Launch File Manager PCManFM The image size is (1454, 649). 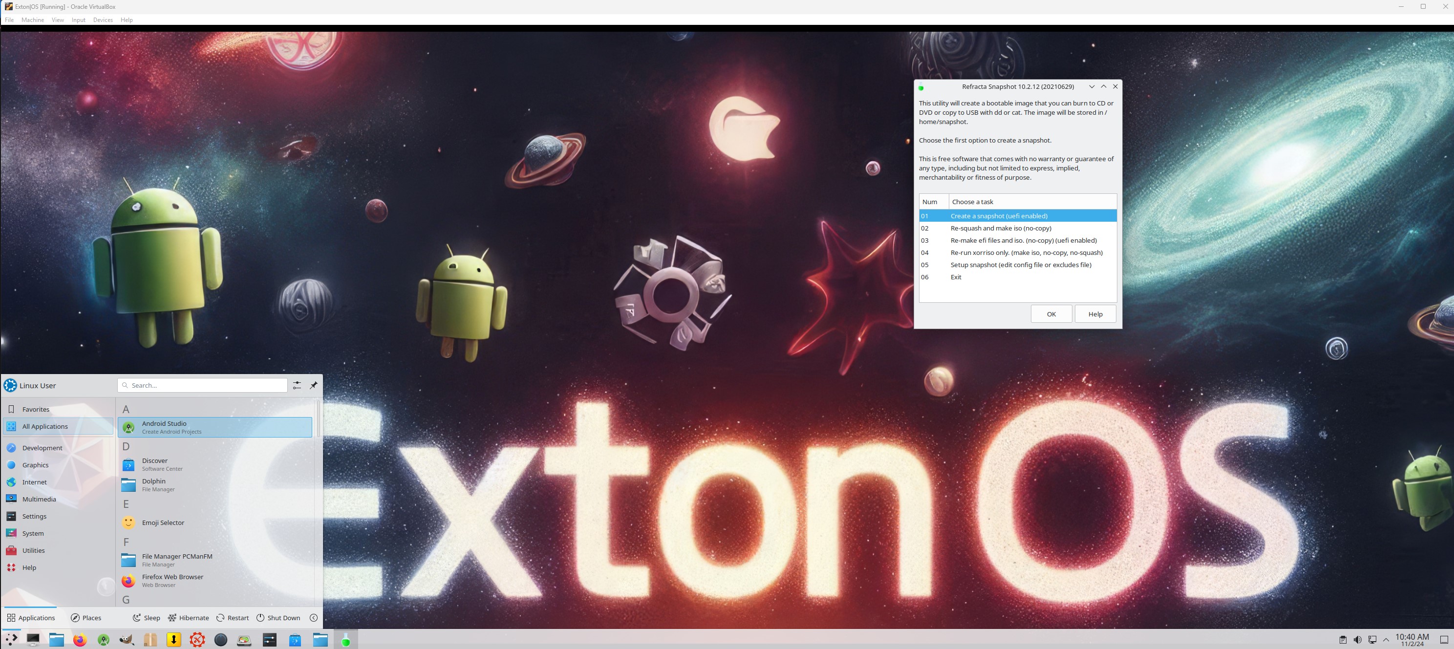[214, 560]
